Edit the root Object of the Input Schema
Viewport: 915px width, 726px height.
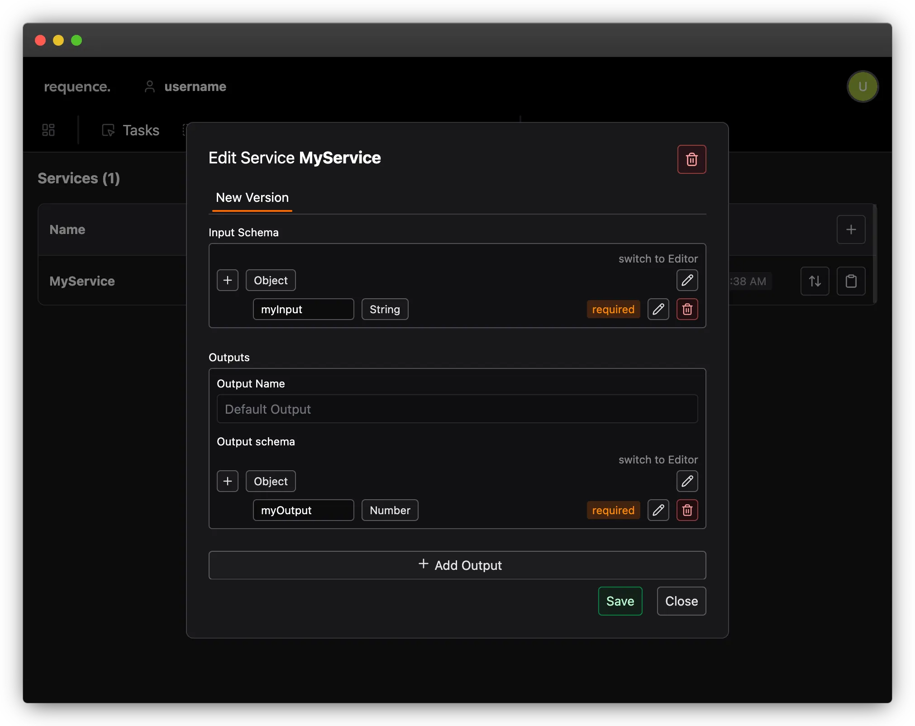(686, 281)
